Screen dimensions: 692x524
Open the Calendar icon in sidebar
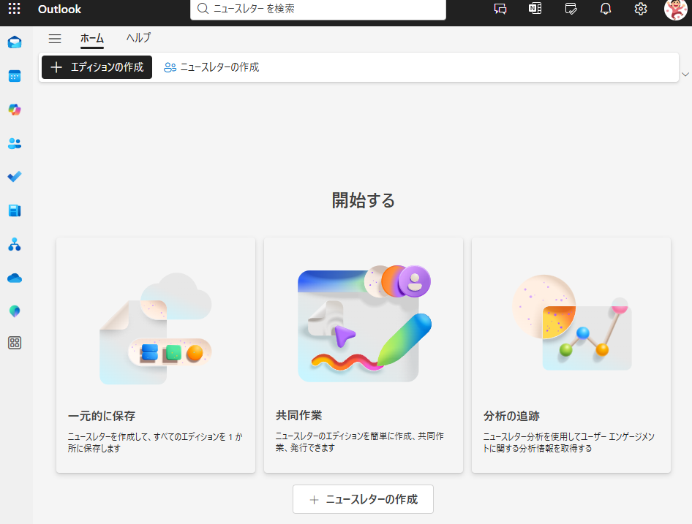tap(15, 76)
